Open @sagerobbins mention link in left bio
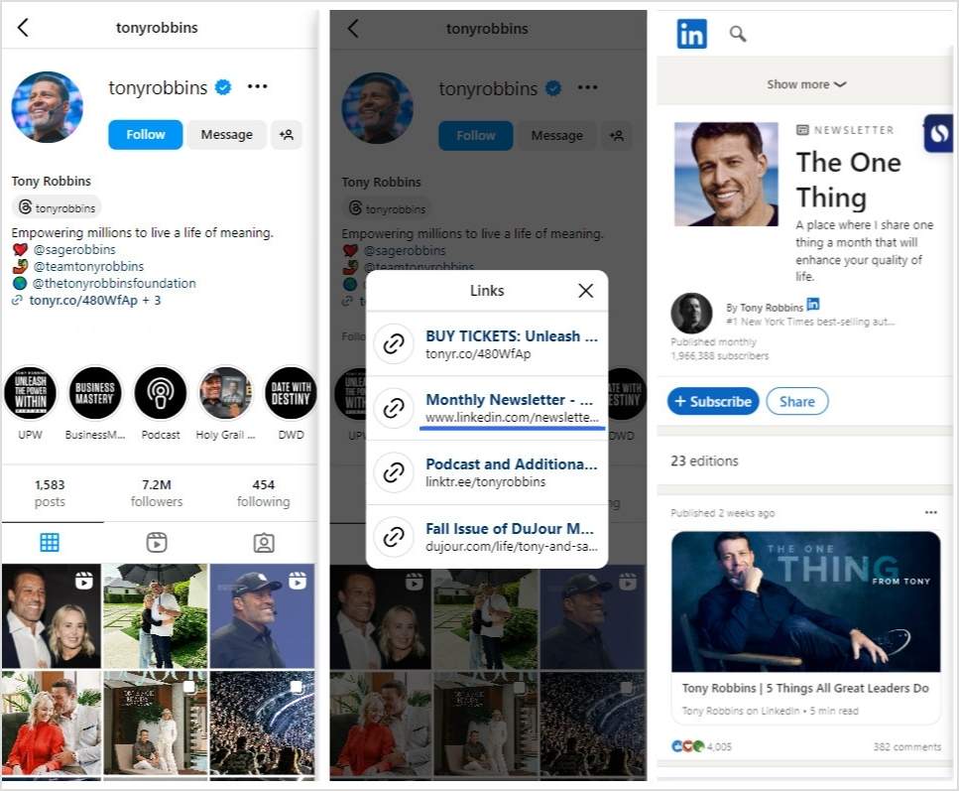 [74, 249]
